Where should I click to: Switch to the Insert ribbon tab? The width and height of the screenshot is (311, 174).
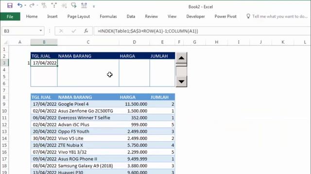[x=52, y=16]
